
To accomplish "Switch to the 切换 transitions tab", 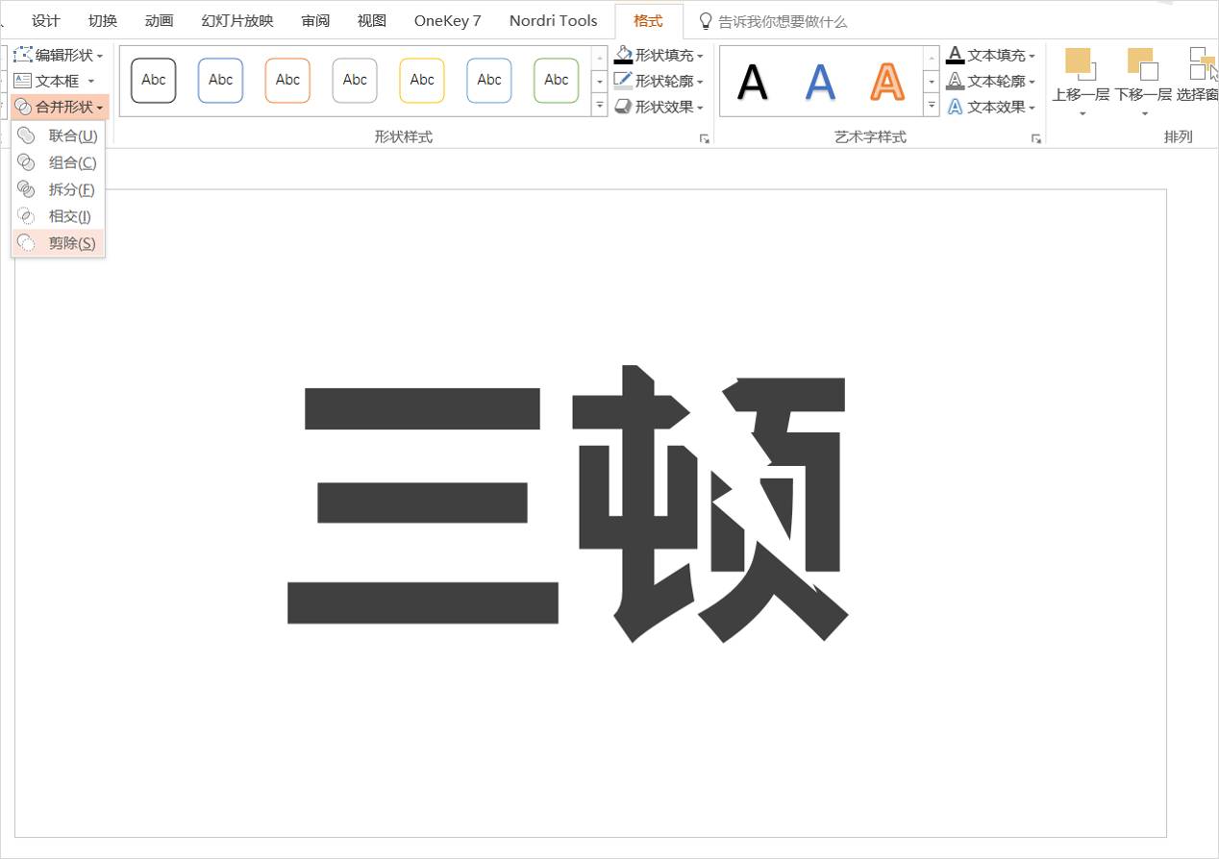I will click(x=103, y=20).
